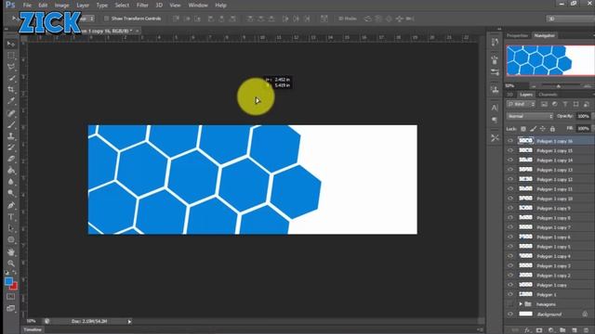Open the layer filter Kind dropdown

(521, 104)
